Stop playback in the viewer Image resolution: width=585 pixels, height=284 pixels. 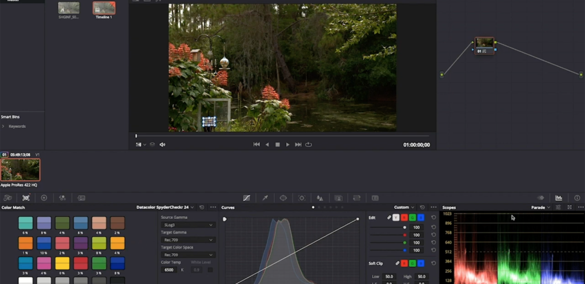click(x=277, y=144)
